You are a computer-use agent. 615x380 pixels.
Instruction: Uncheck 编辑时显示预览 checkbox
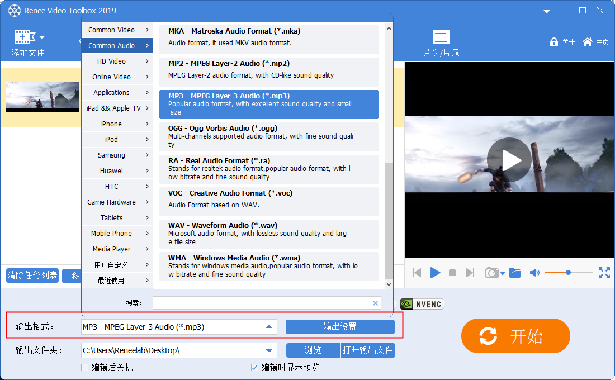tap(254, 368)
